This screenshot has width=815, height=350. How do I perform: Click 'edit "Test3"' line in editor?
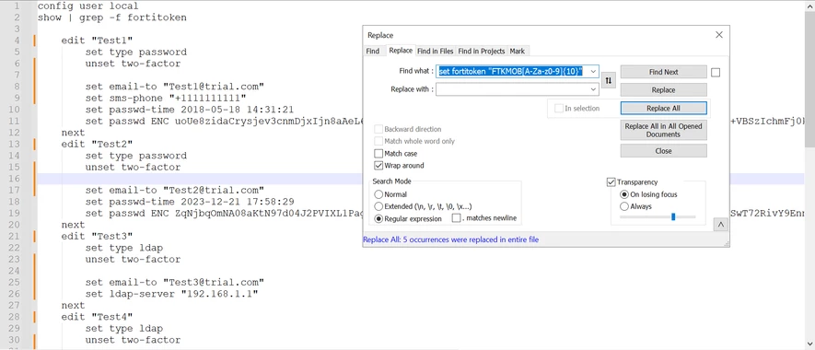(97, 236)
